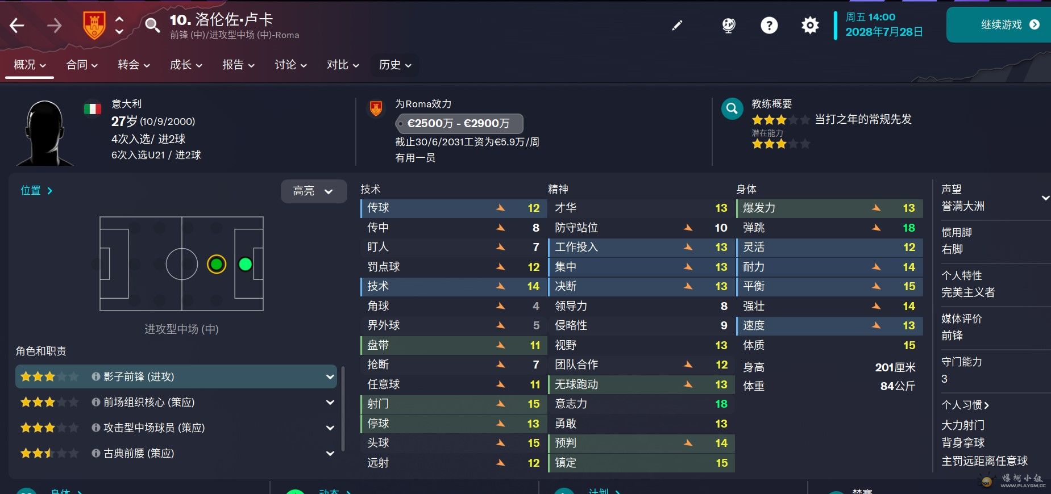Viewport: 1051px width, 494px height.
Task: Click the forward arrow navigation icon
Action: (54, 26)
